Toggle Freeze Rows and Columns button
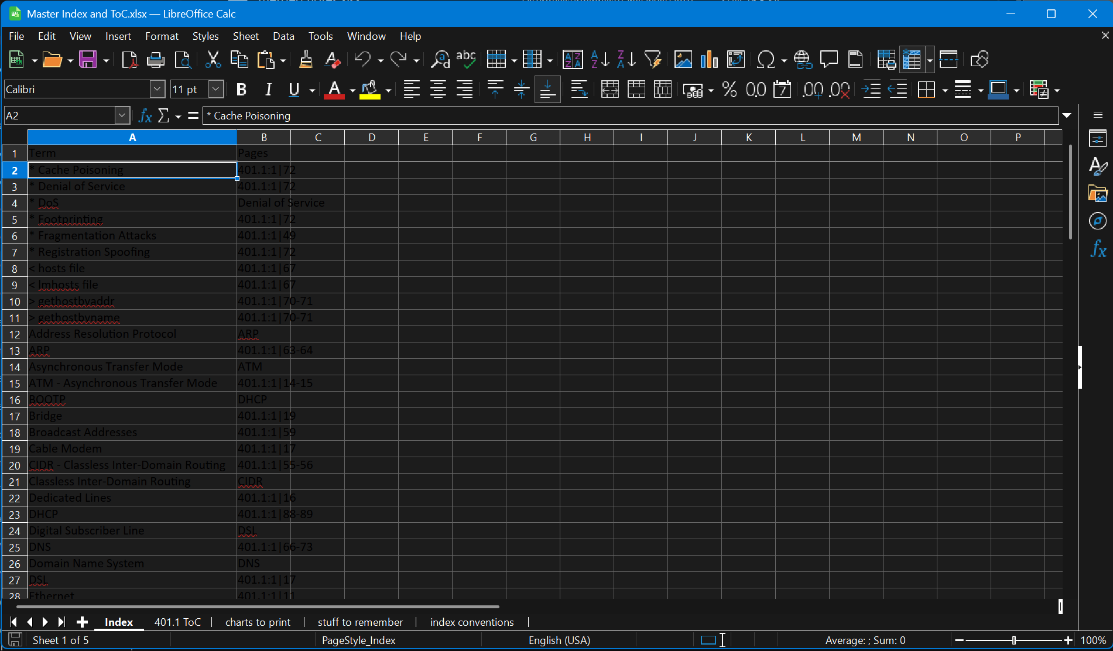 click(x=912, y=60)
